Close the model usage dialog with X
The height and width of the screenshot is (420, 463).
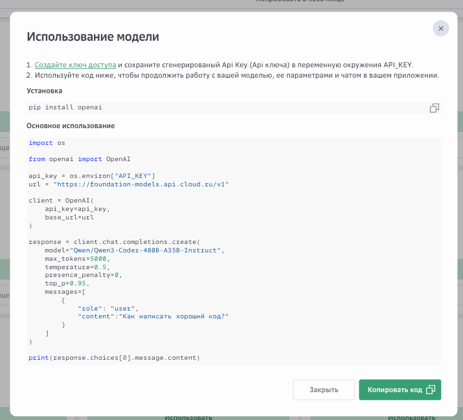[440, 28]
